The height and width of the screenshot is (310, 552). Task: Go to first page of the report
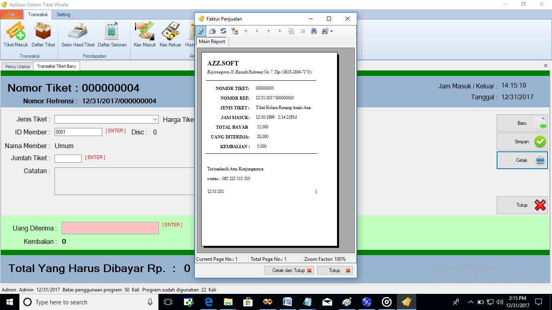[246, 31]
